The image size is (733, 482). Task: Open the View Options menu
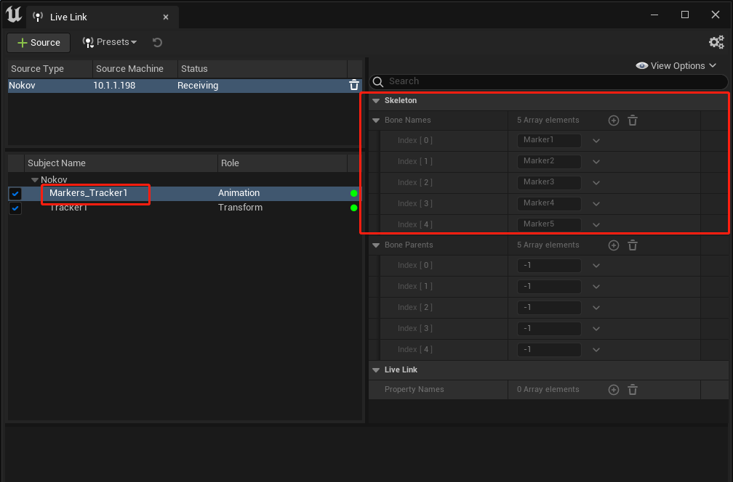676,66
